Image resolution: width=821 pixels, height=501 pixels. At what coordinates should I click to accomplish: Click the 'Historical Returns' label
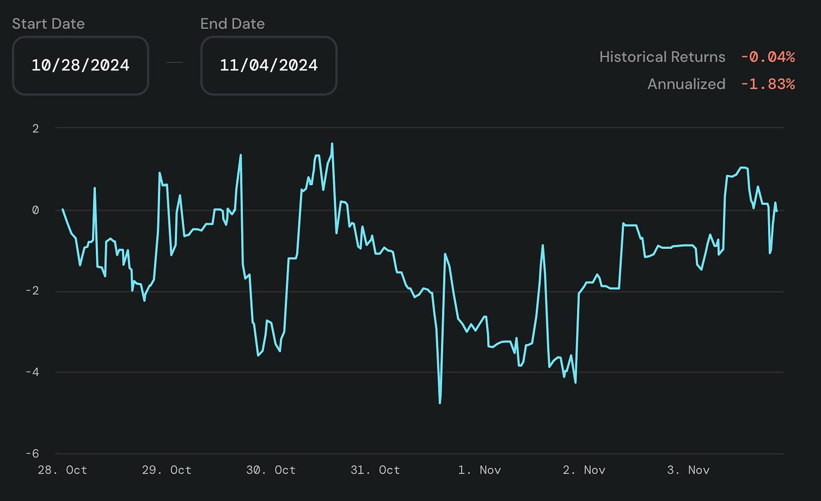coord(662,57)
